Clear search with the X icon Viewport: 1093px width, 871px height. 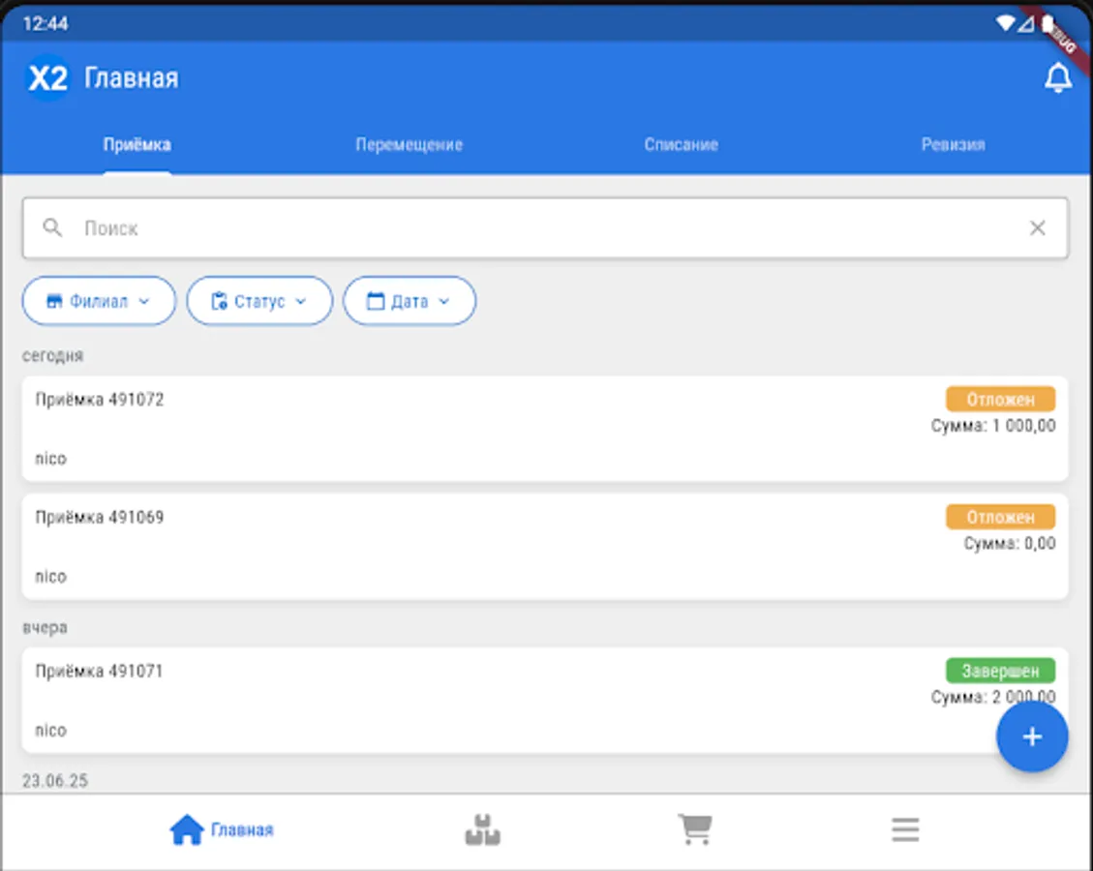[1037, 227]
